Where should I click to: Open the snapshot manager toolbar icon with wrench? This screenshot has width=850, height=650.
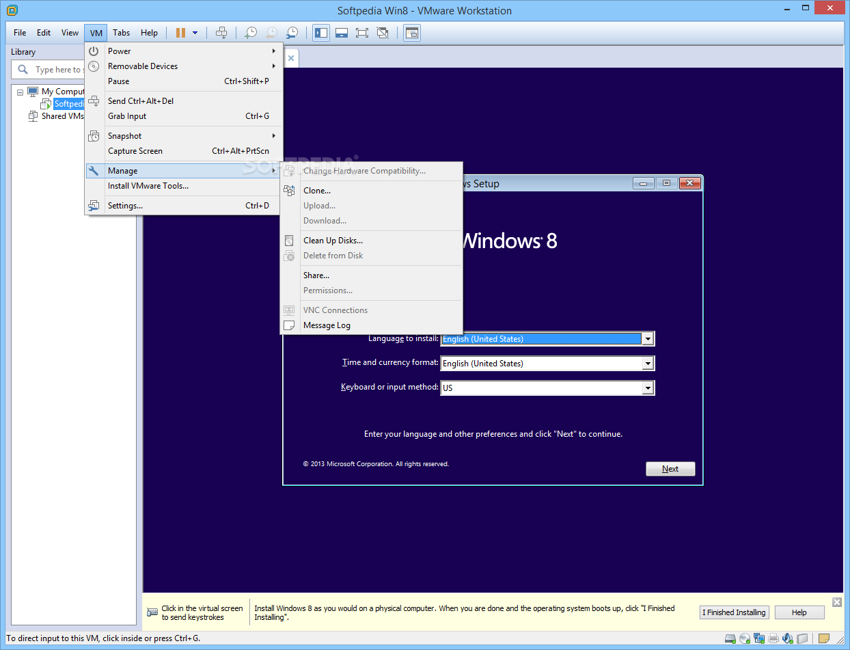pos(292,33)
